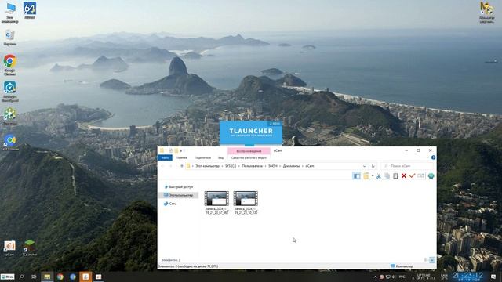
Task: Open the blue Файл tab
Action: point(165,157)
